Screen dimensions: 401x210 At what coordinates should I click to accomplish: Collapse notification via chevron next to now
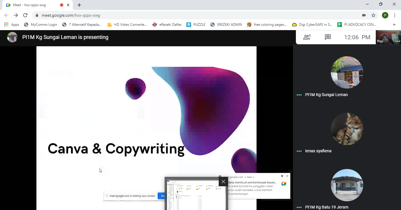coord(254,177)
